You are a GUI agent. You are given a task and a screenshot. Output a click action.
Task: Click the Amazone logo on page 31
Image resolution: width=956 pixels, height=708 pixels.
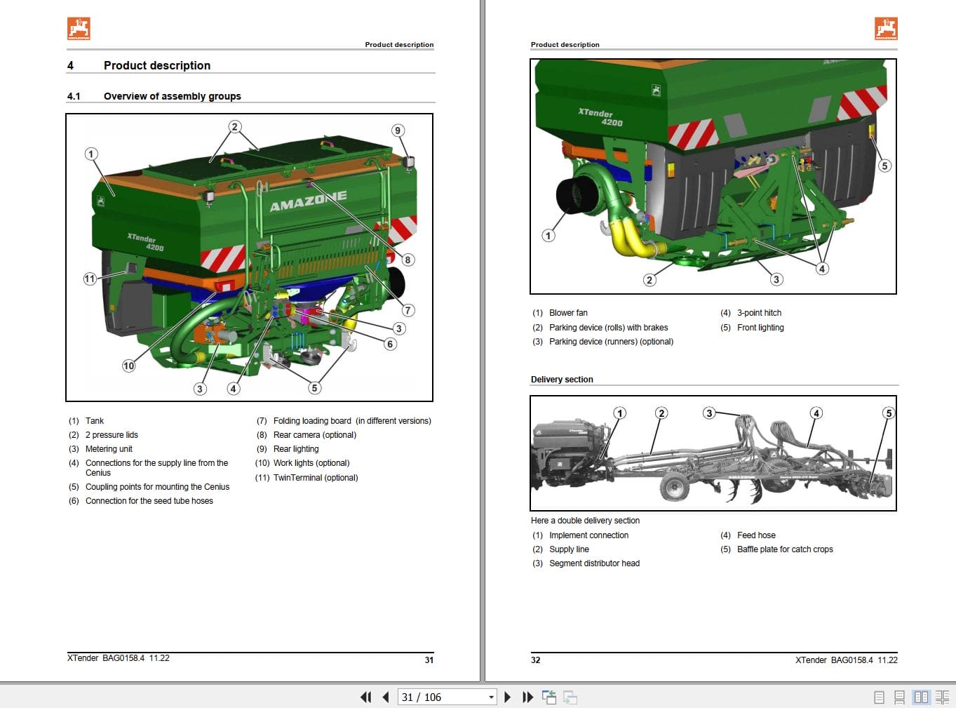coord(79,29)
